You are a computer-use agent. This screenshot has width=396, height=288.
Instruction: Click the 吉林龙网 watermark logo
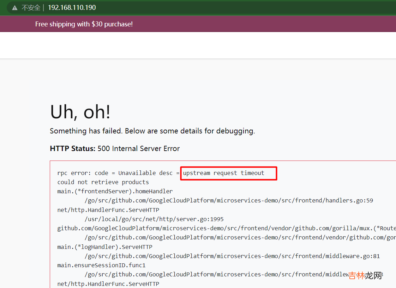coord(365,275)
